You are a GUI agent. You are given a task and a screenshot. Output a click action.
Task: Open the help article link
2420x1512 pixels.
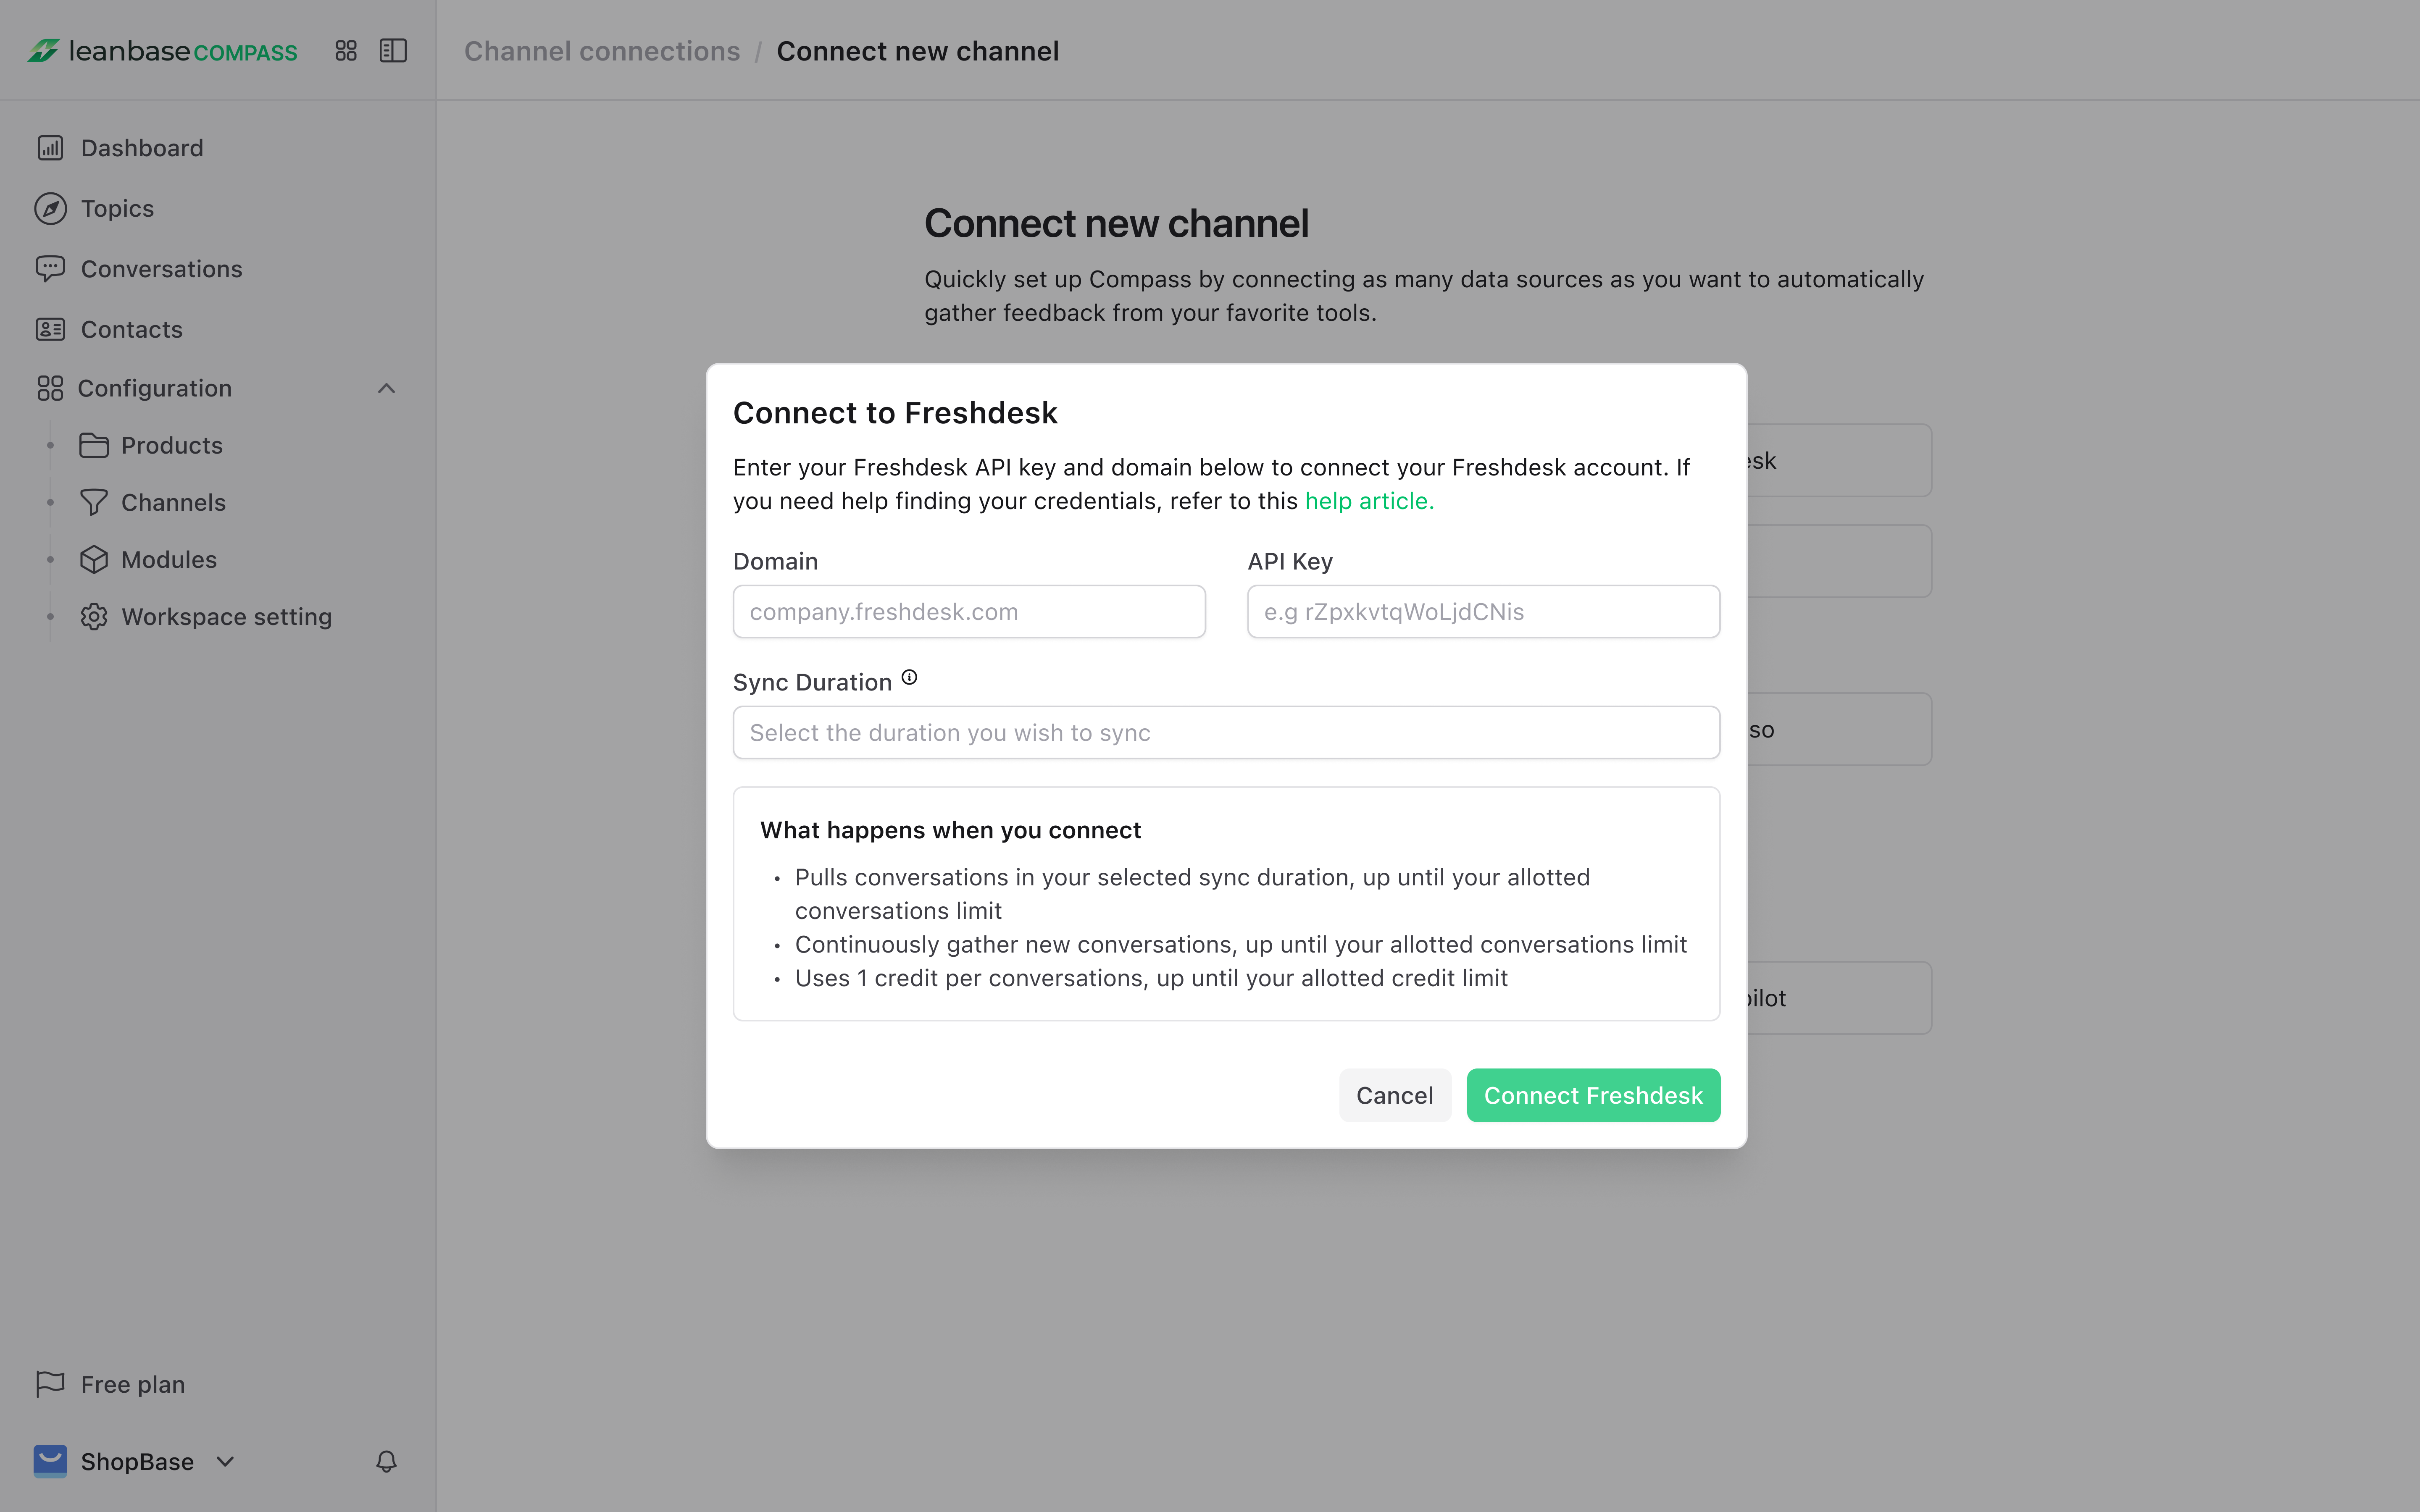click(1369, 501)
